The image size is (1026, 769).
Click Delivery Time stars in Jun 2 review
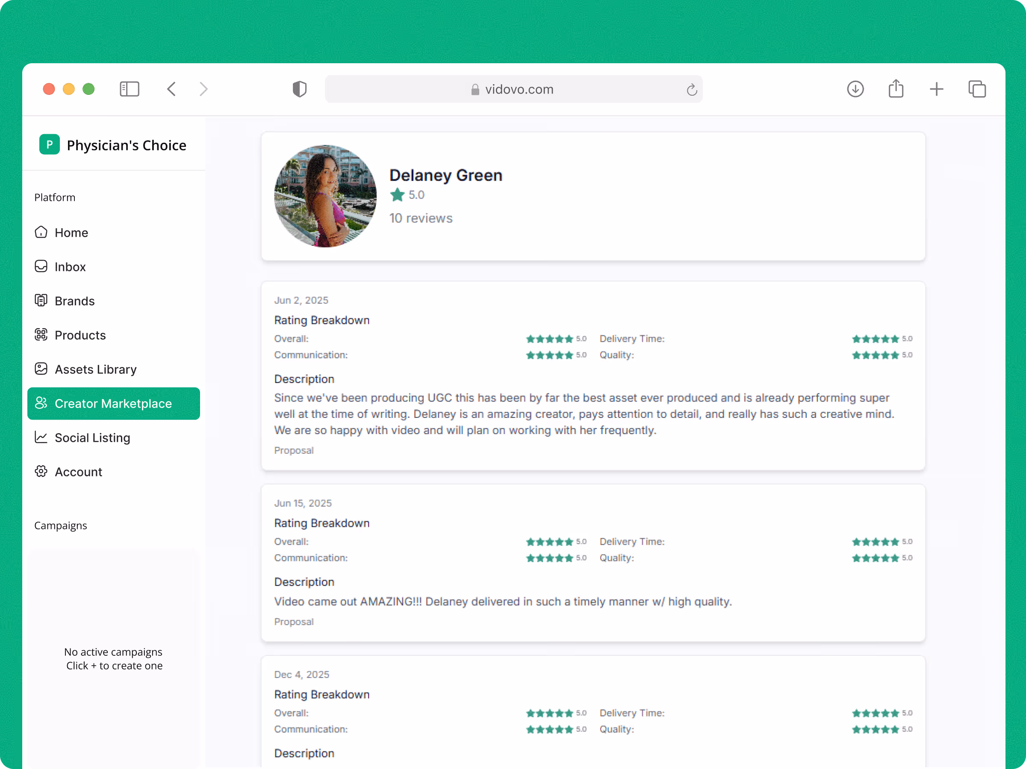coord(875,339)
